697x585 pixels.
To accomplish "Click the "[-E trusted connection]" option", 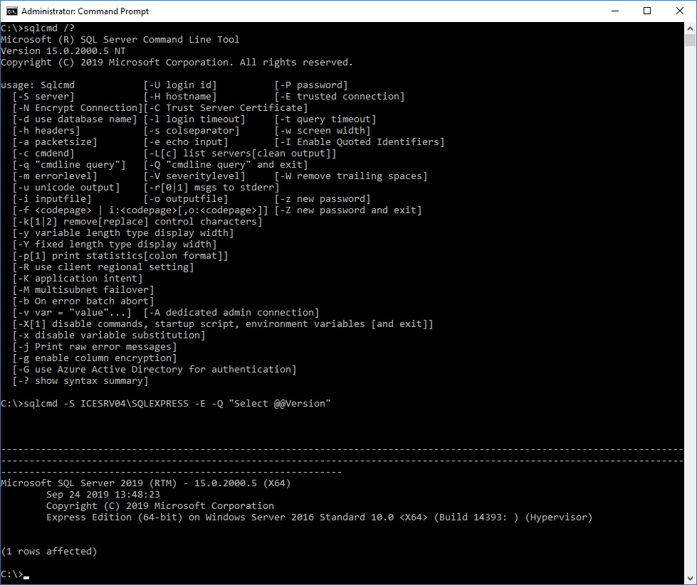I will (x=340, y=97).
